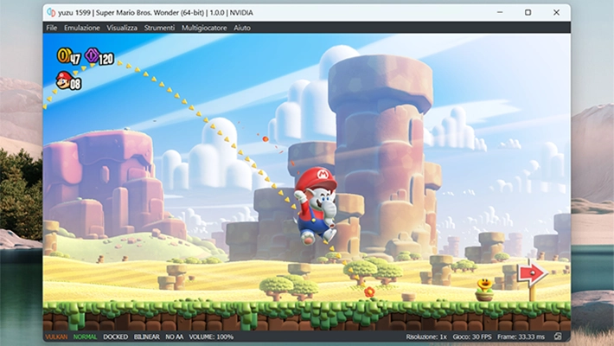Viewport: 614px width, 346px height.
Task: Click Elephant Mario in the game view
Action: click(317, 207)
